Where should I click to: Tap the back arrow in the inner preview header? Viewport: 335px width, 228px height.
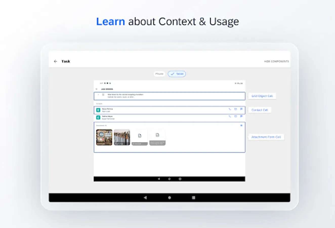(96, 89)
